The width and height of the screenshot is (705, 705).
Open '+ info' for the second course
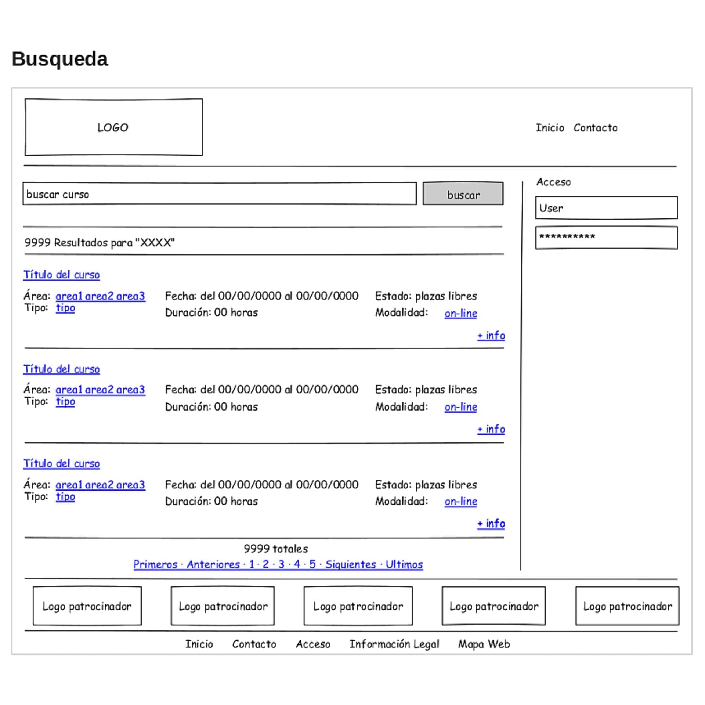coord(491,429)
